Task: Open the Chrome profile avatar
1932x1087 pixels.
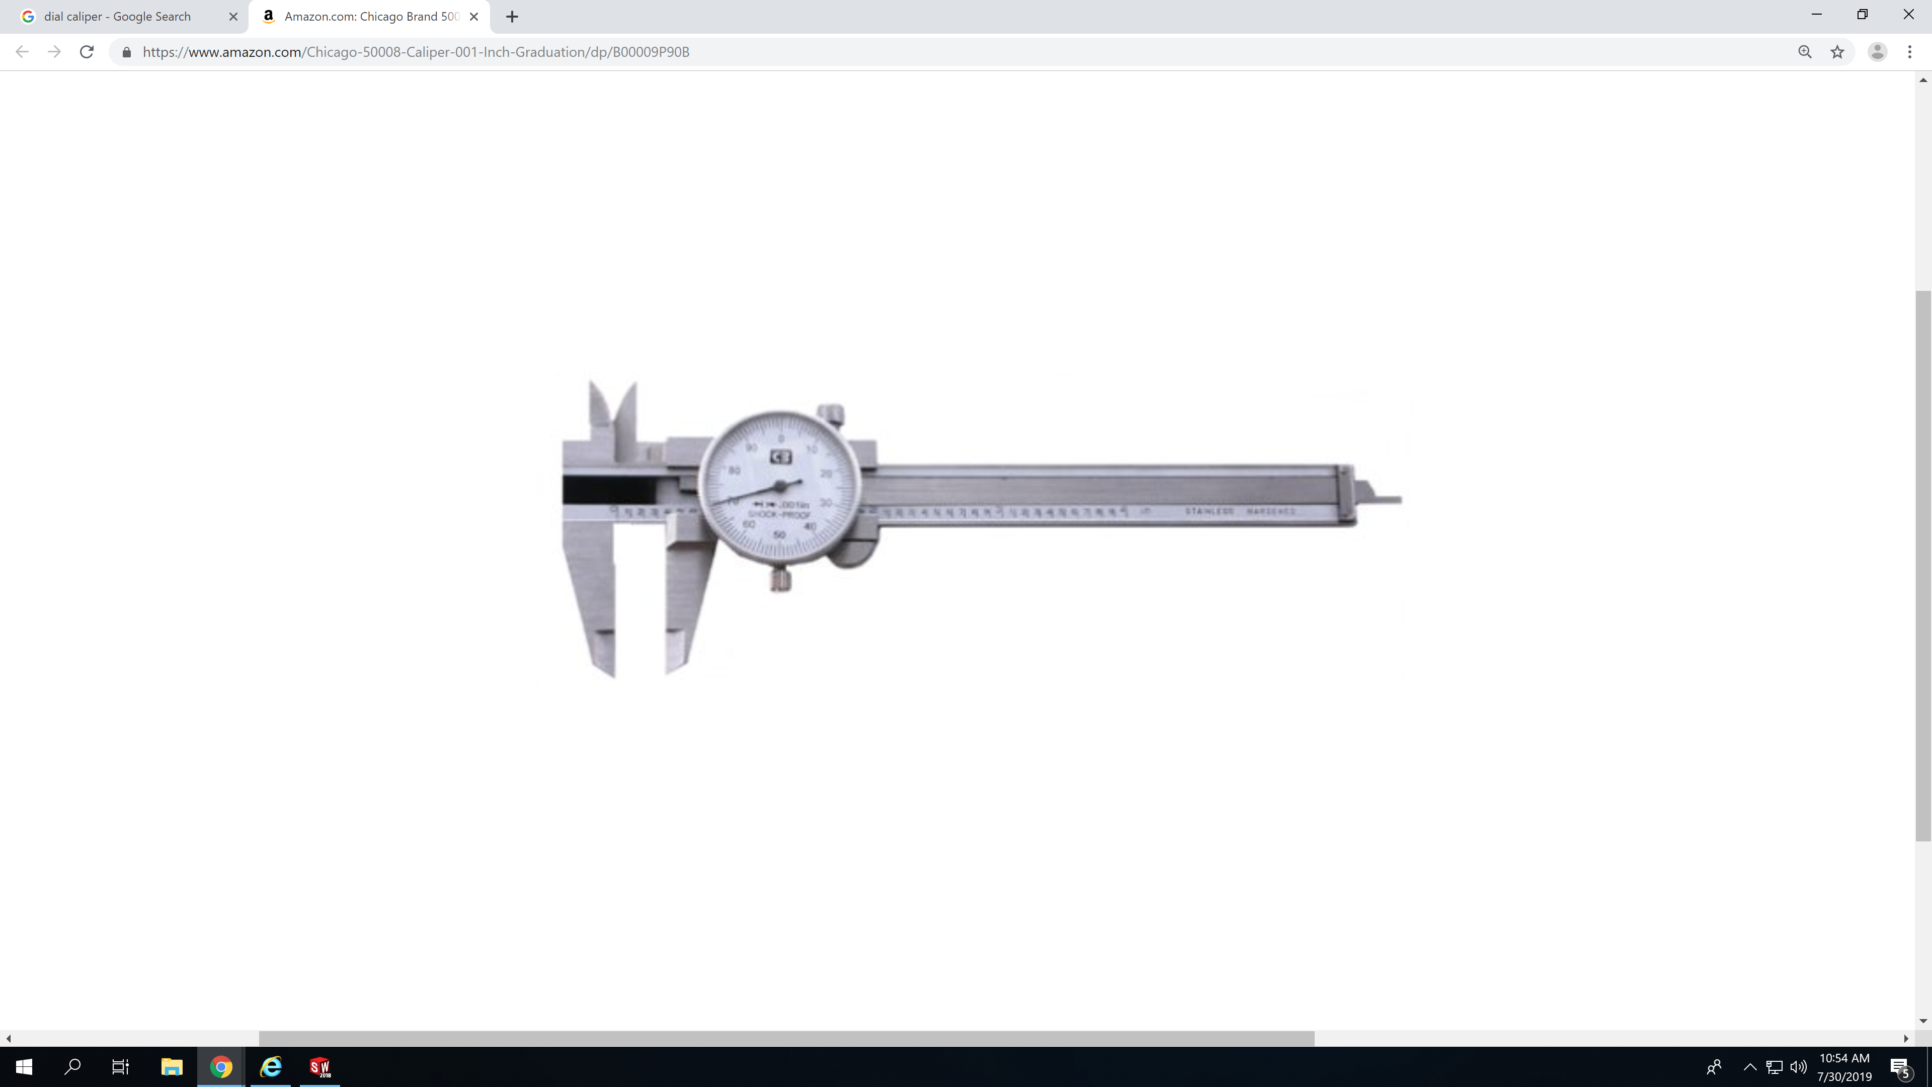Action: click(x=1877, y=52)
